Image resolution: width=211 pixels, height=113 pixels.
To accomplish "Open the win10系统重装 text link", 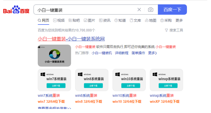I will tap(125, 96).
